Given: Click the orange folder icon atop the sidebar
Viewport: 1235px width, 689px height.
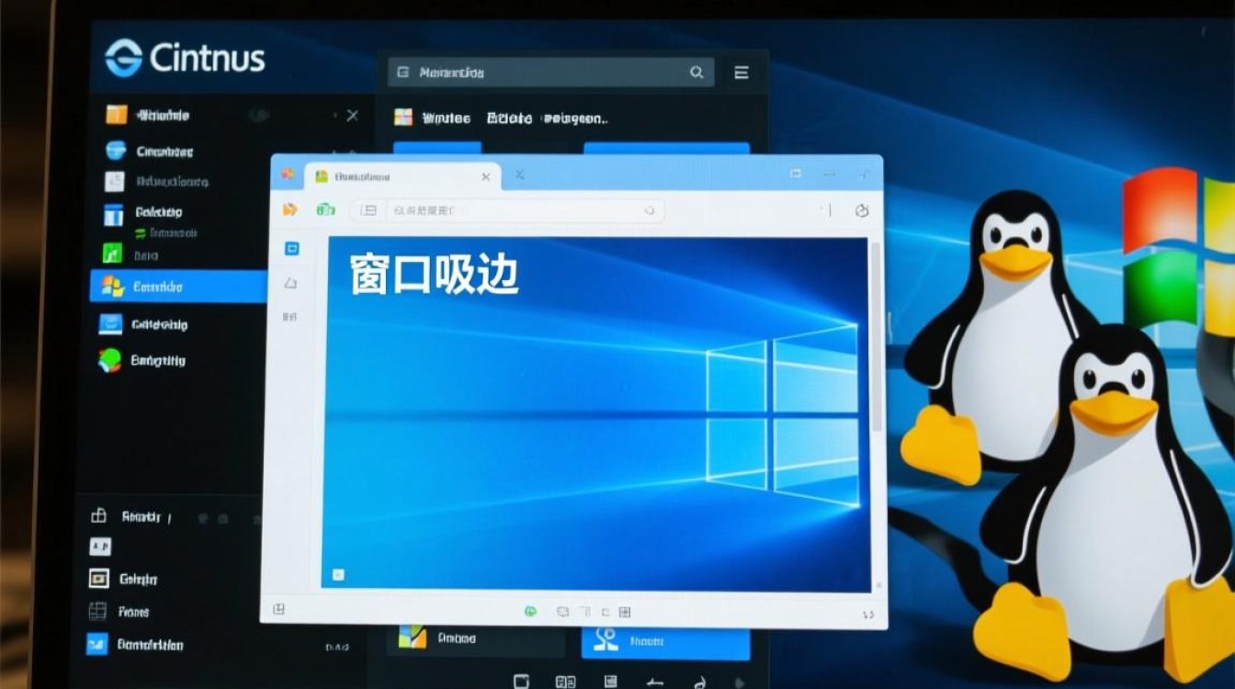Looking at the screenshot, I should (116, 115).
